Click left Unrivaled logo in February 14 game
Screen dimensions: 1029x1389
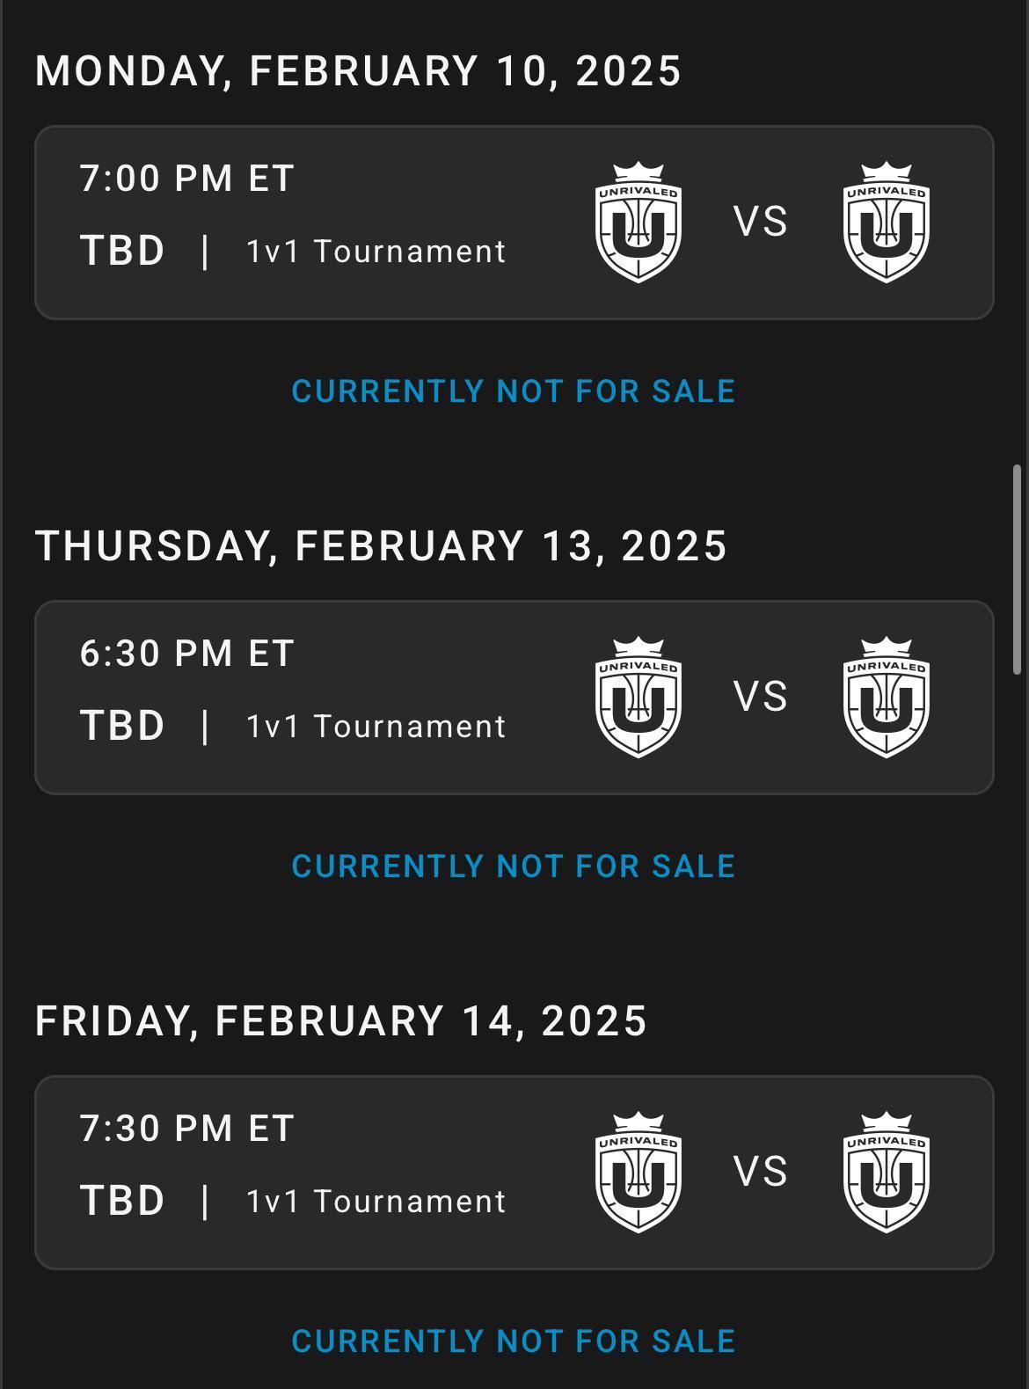639,1173
